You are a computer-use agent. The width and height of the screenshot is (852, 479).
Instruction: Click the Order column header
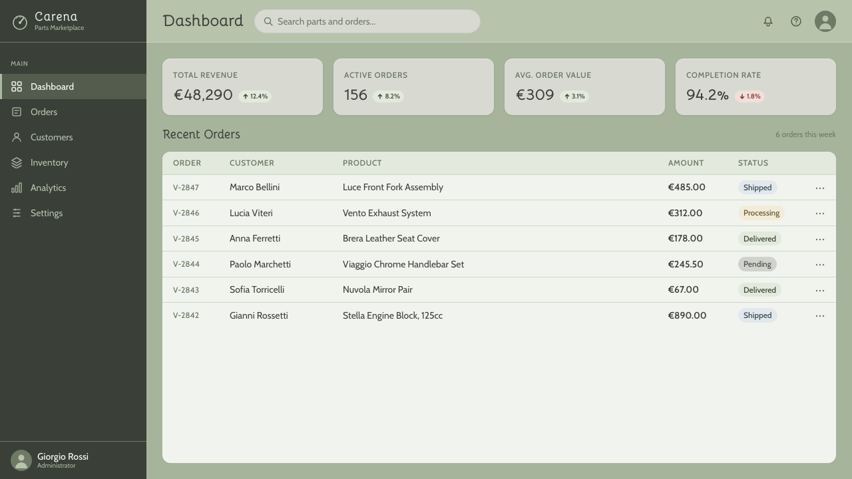pyautogui.click(x=187, y=163)
